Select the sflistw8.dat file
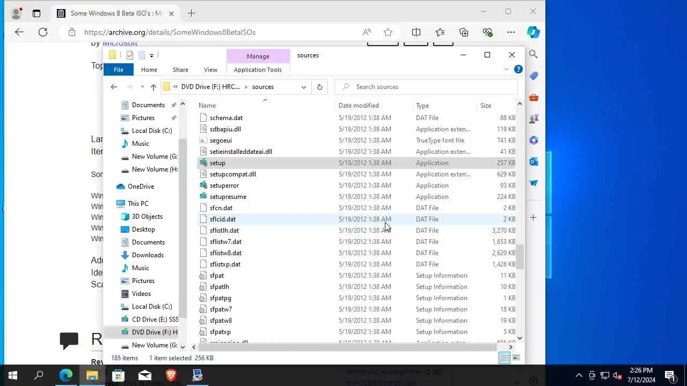 click(x=225, y=253)
